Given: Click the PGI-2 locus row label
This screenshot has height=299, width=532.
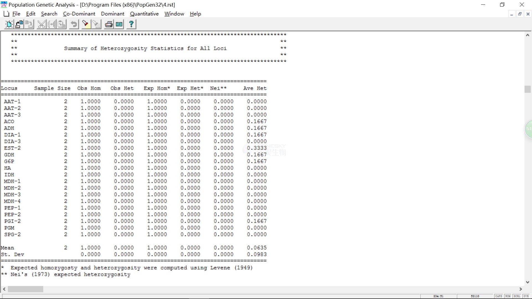Looking at the screenshot, I should point(12,221).
